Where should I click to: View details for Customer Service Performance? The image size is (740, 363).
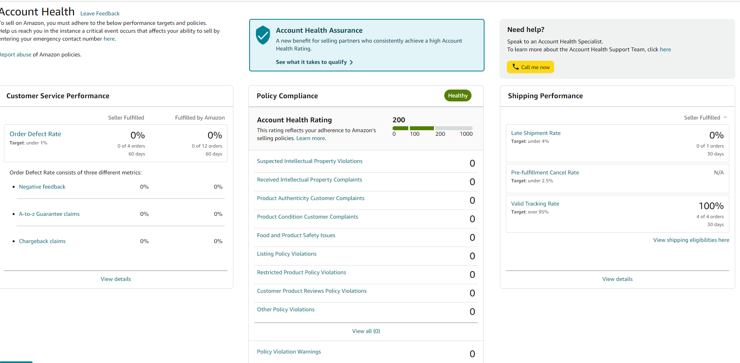(116, 279)
